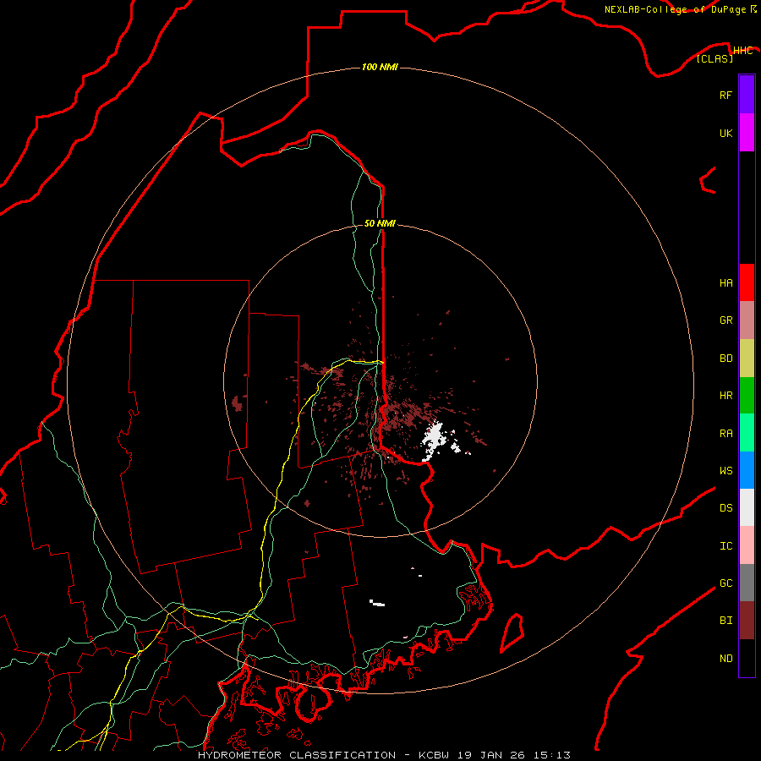
Task: Click the 100 NMI range ring label
Action: coord(380,67)
